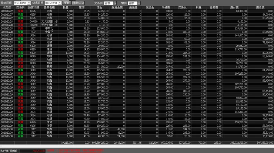Image resolution: width=274 pixels, height=153 pixels.
Task: Select the payable amount cell 29,842.00
Action: [x=235, y=46]
